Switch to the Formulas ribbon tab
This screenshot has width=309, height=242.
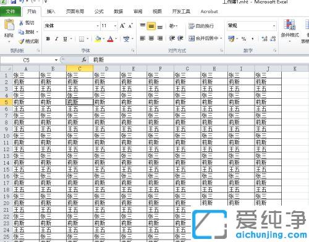(x=99, y=12)
